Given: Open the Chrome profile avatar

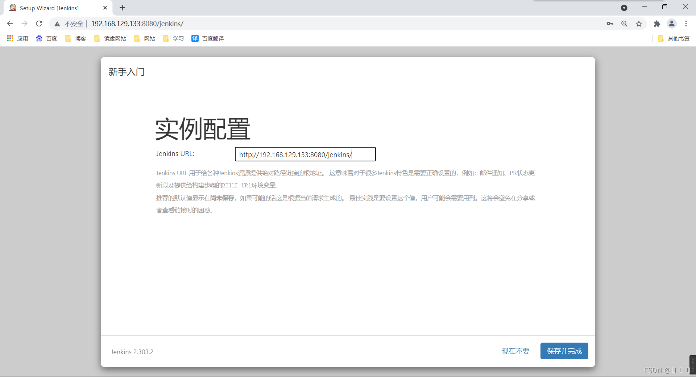Looking at the screenshot, I should pos(671,24).
